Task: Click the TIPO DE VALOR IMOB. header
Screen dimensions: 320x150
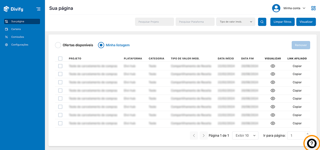Action: (185, 58)
